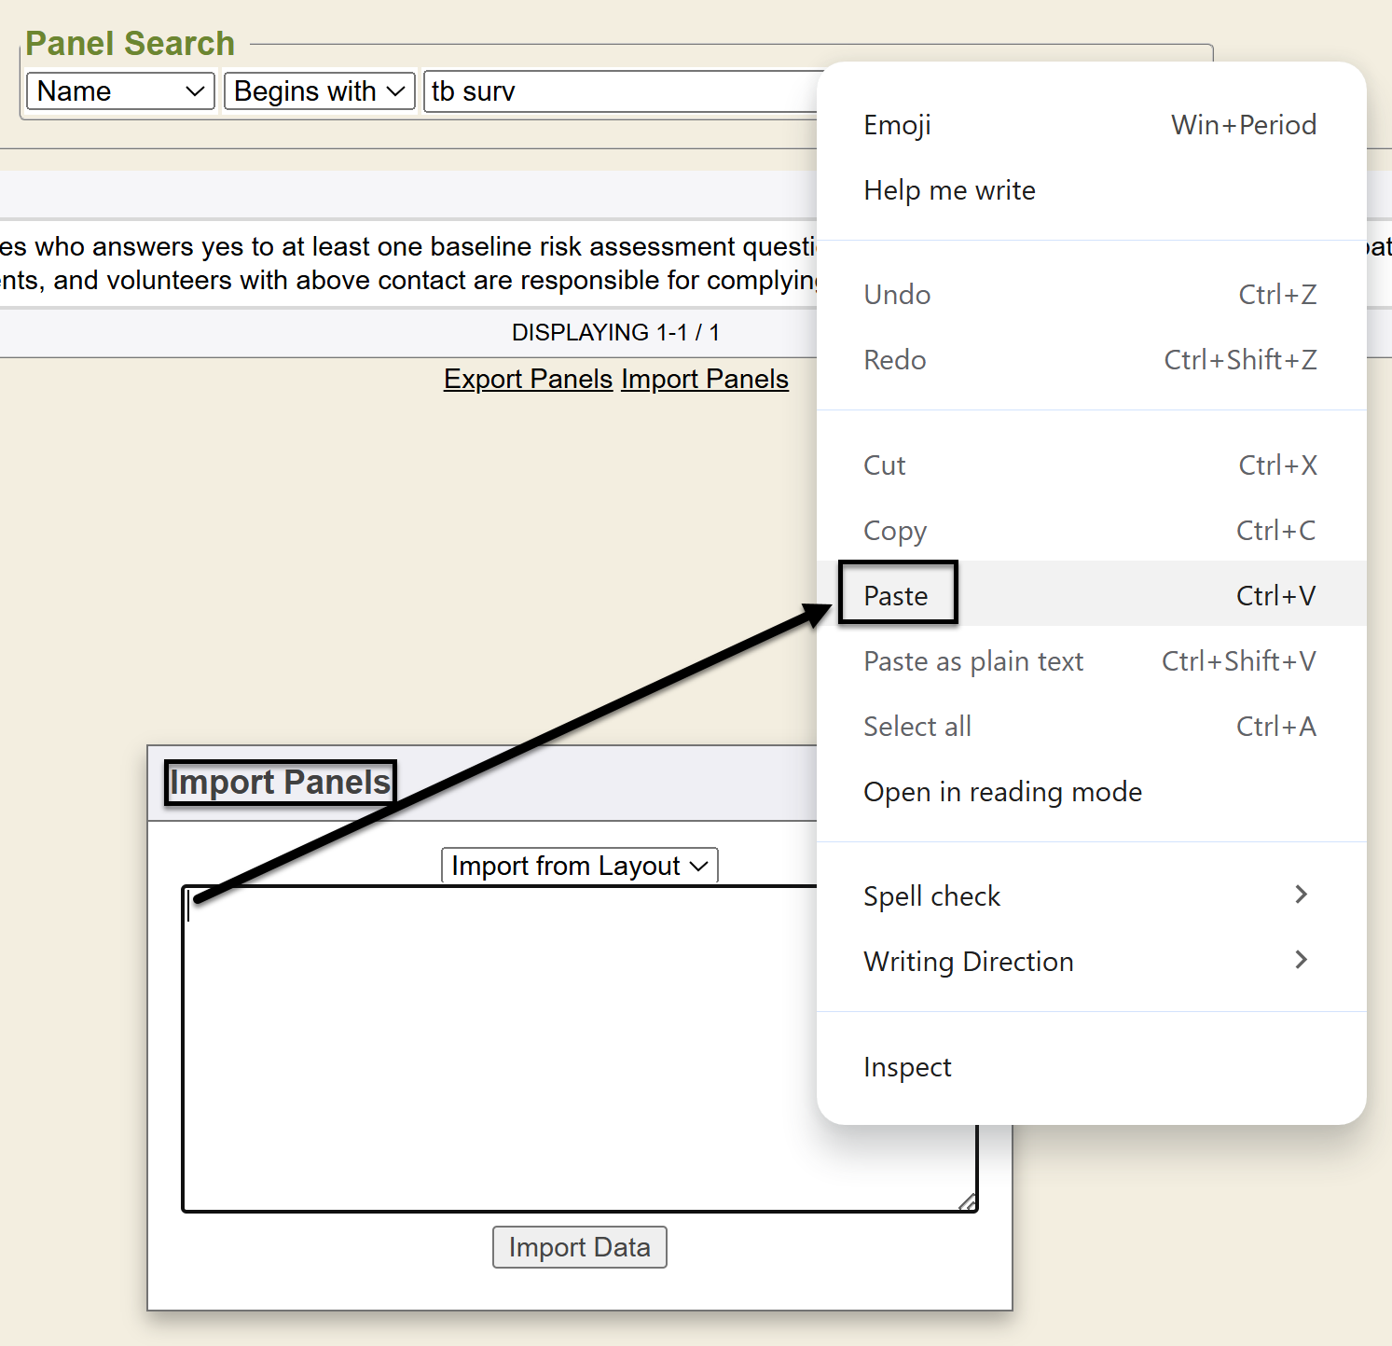
Task: Click the Import Panels link
Action: tap(705, 379)
